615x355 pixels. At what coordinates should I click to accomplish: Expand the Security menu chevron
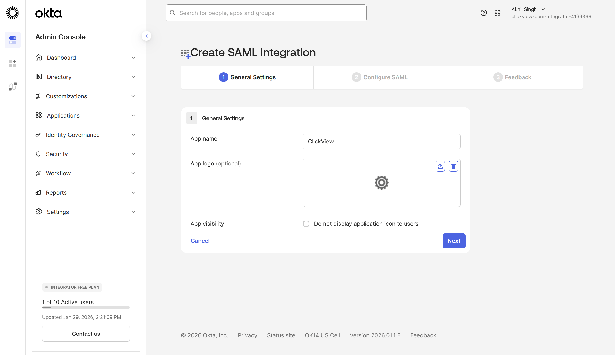(x=133, y=154)
